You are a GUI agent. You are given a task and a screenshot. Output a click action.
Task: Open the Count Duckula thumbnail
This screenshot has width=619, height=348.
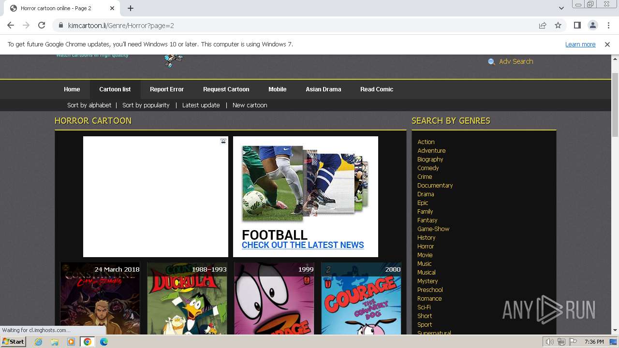[187, 298]
